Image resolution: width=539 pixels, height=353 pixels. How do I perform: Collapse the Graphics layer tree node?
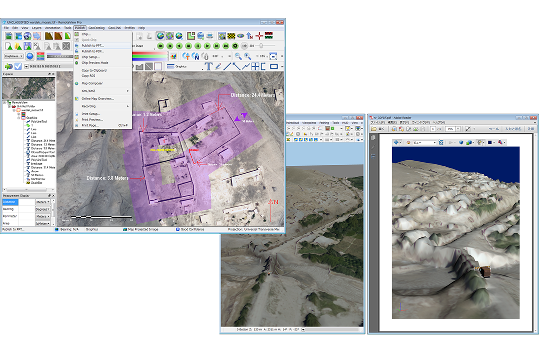coord(18,118)
